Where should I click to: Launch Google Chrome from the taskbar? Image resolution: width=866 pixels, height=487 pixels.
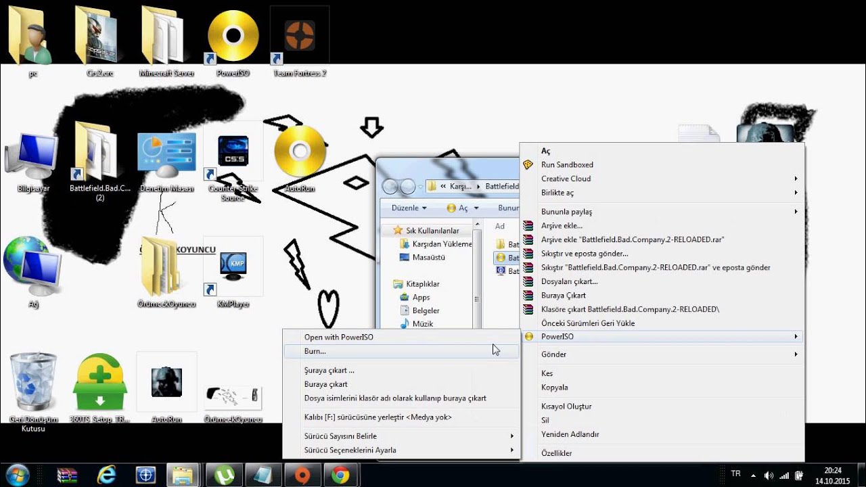341,475
